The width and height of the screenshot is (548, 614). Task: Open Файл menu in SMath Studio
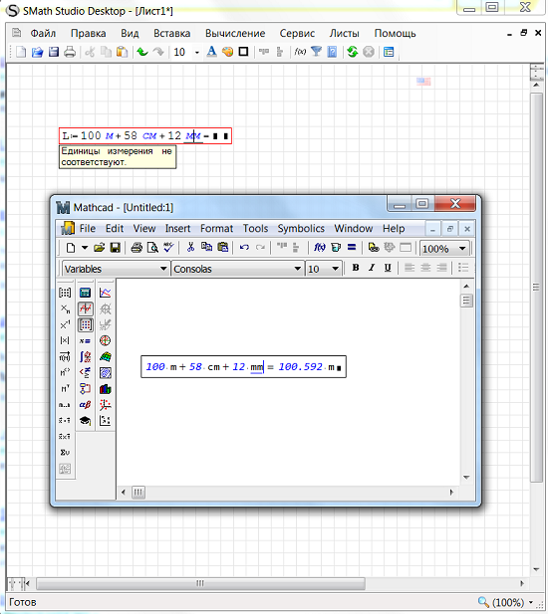pos(43,33)
